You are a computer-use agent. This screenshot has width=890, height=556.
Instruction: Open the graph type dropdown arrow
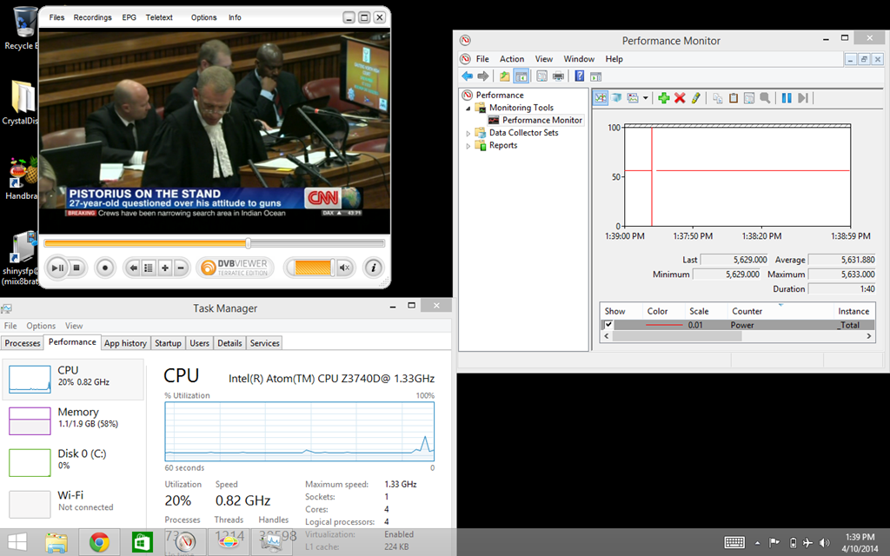[646, 98]
